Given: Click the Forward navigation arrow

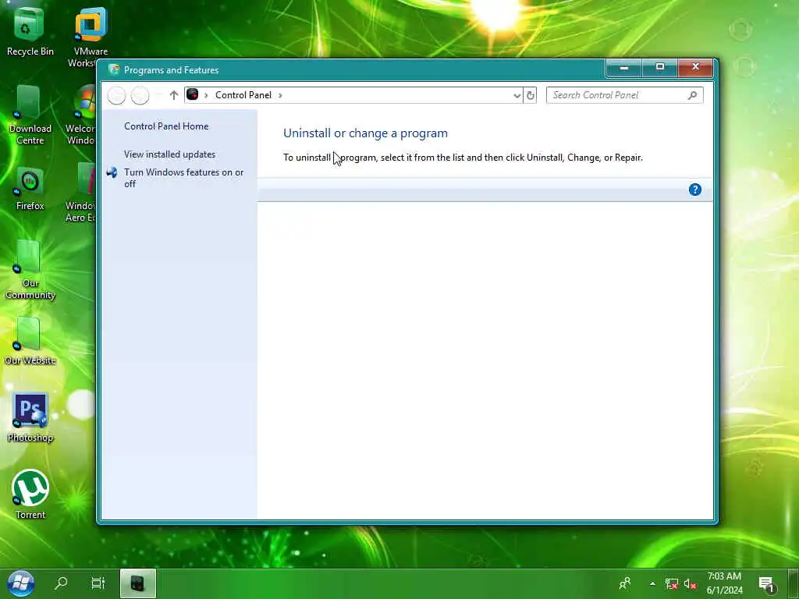Looking at the screenshot, I should click(x=140, y=95).
